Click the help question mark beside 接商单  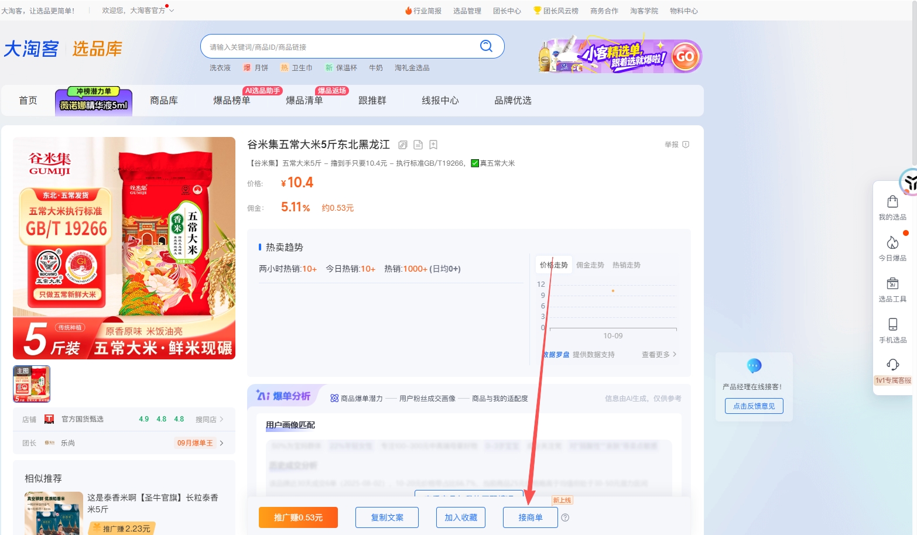[565, 517]
